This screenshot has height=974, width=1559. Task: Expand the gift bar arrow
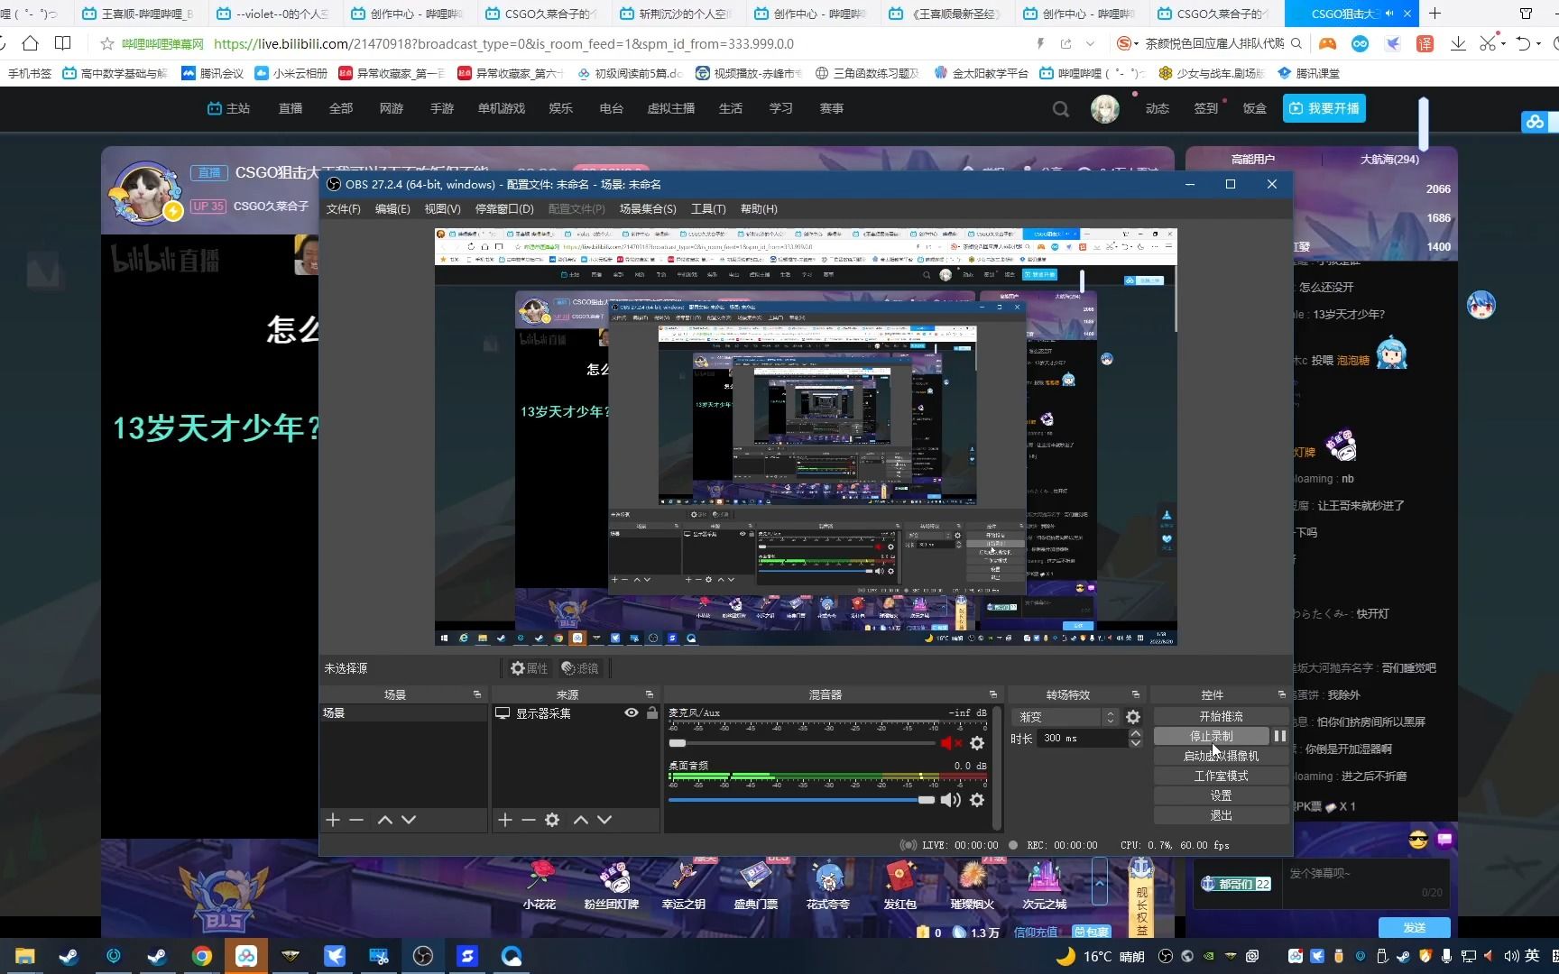[x=1100, y=883]
